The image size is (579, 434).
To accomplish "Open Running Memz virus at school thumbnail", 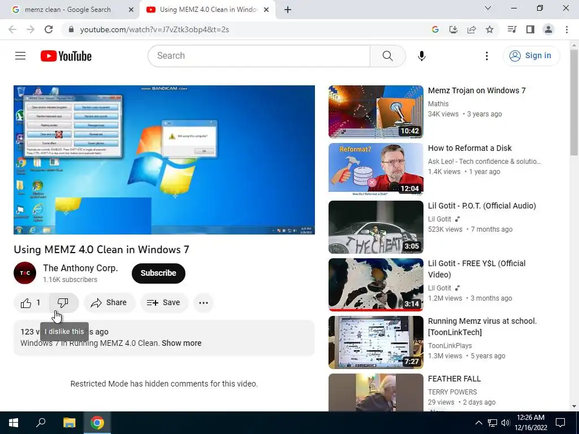I will 376,342.
